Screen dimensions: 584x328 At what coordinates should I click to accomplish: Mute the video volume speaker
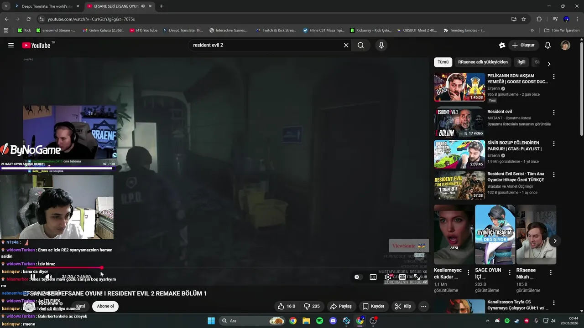click(48, 277)
